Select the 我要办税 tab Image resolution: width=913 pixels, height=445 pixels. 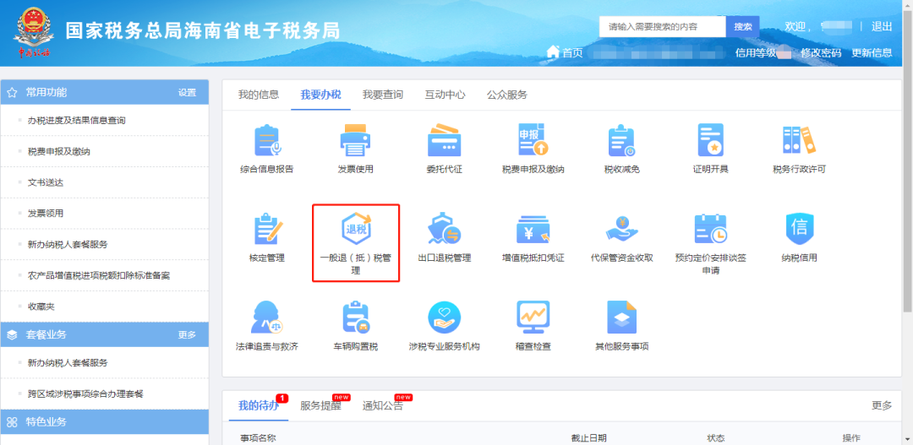coord(321,95)
